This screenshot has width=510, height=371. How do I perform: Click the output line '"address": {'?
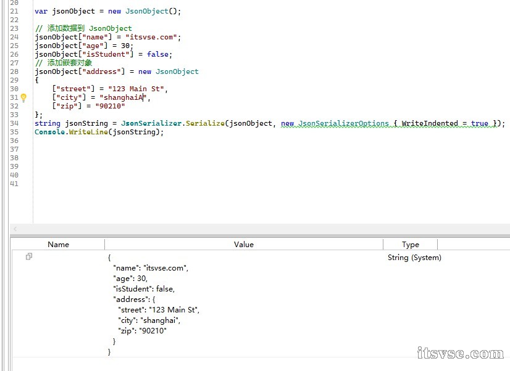134,300
